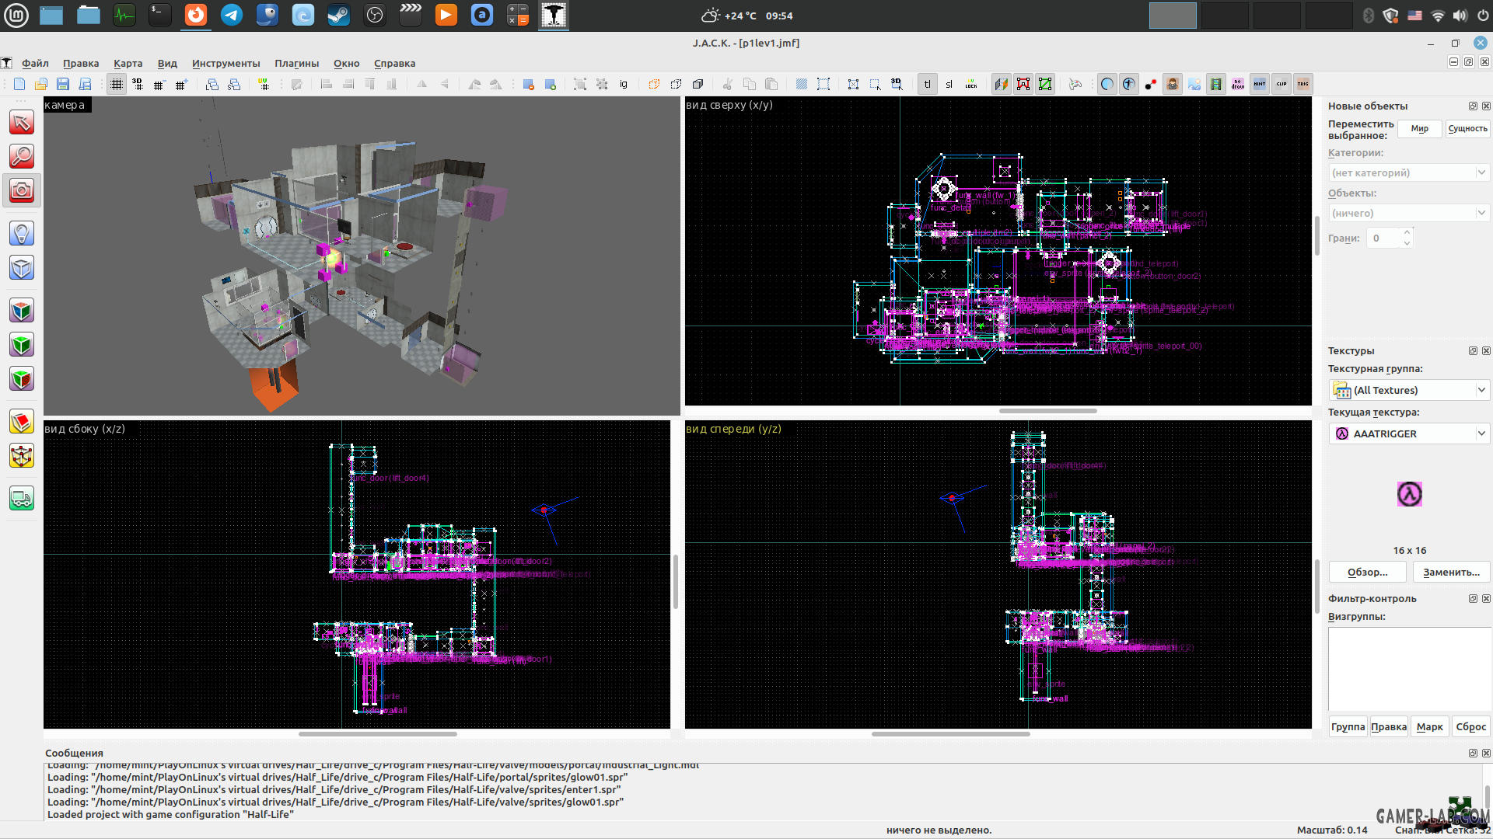The width and height of the screenshot is (1493, 839).
Task: Click the side view horizontal scrollbar
Action: pyautogui.click(x=378, y=734)
